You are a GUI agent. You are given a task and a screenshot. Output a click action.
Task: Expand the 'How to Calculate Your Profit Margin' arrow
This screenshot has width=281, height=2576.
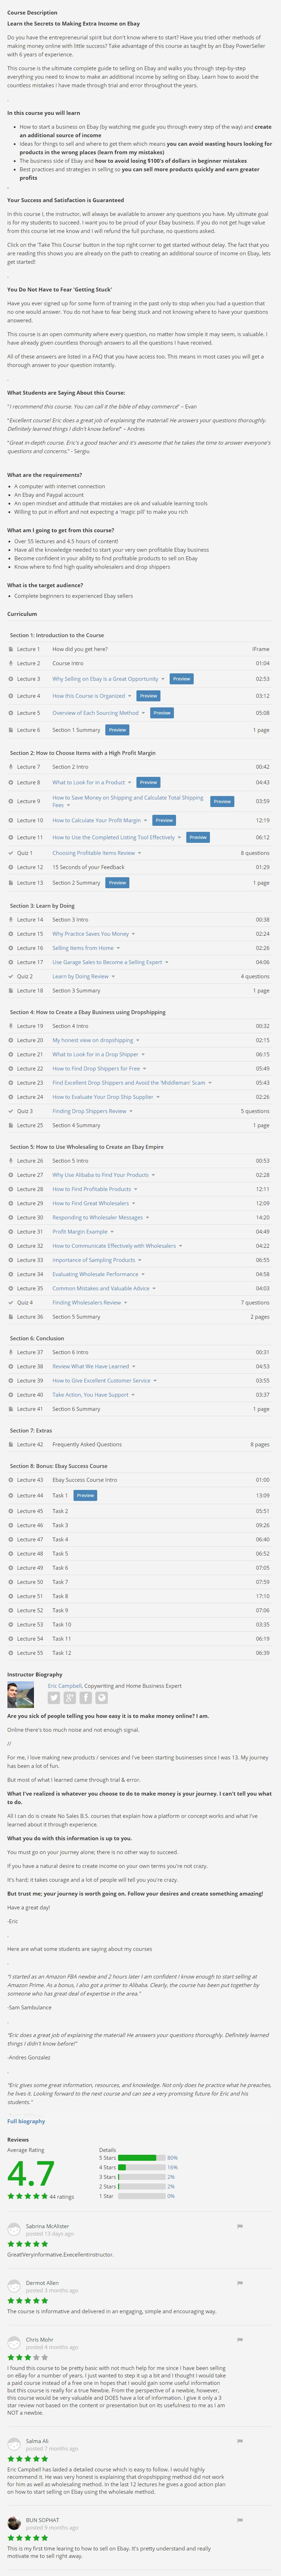[x=146, y=820]
